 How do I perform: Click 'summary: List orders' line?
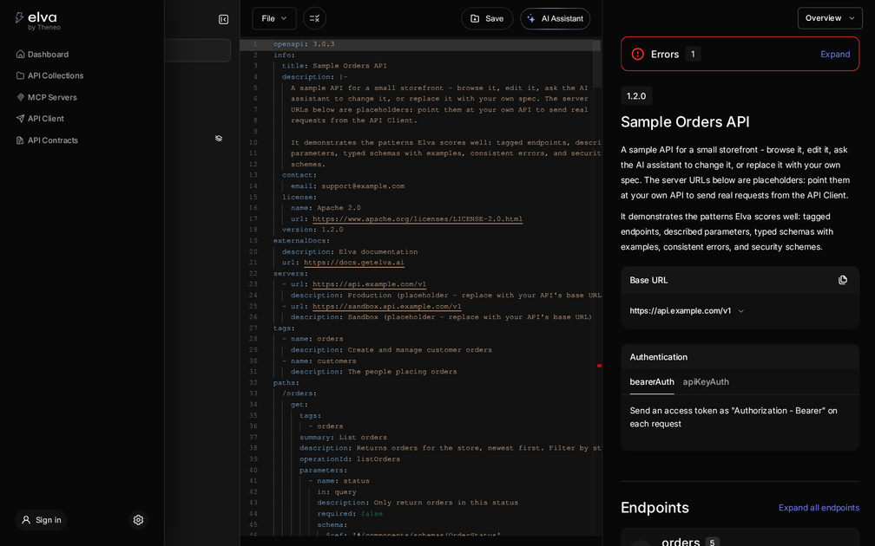(x=343, y=438)
